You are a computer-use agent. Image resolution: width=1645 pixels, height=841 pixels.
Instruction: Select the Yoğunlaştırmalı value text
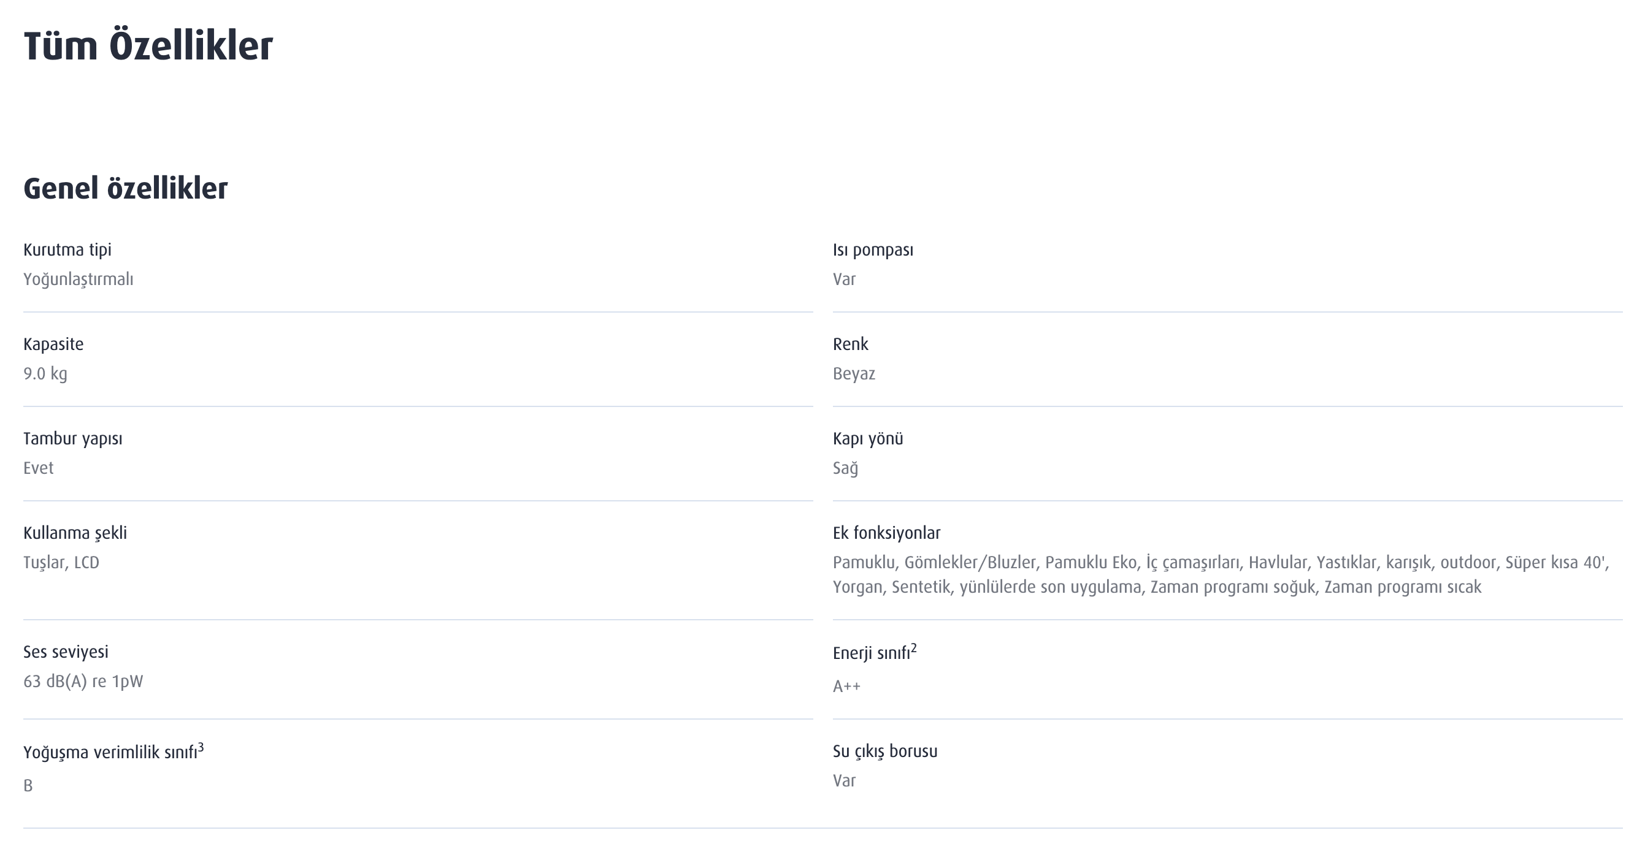coord(79,280)
